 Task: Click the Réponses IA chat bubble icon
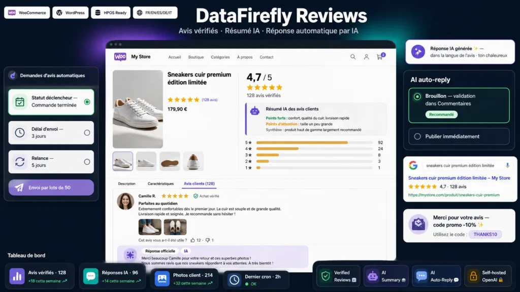point(90,276)
